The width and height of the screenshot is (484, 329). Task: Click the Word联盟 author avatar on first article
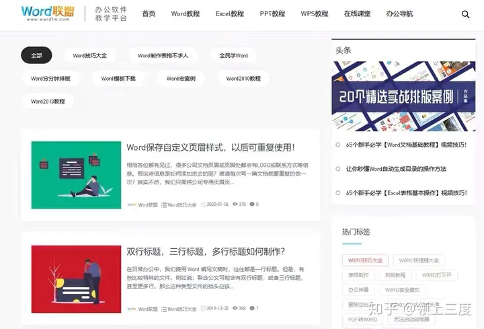(131, 205)
